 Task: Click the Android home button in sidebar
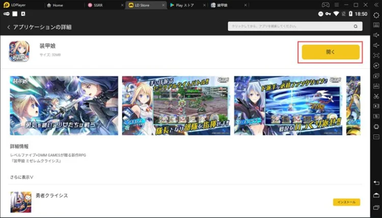click(376, 196)
